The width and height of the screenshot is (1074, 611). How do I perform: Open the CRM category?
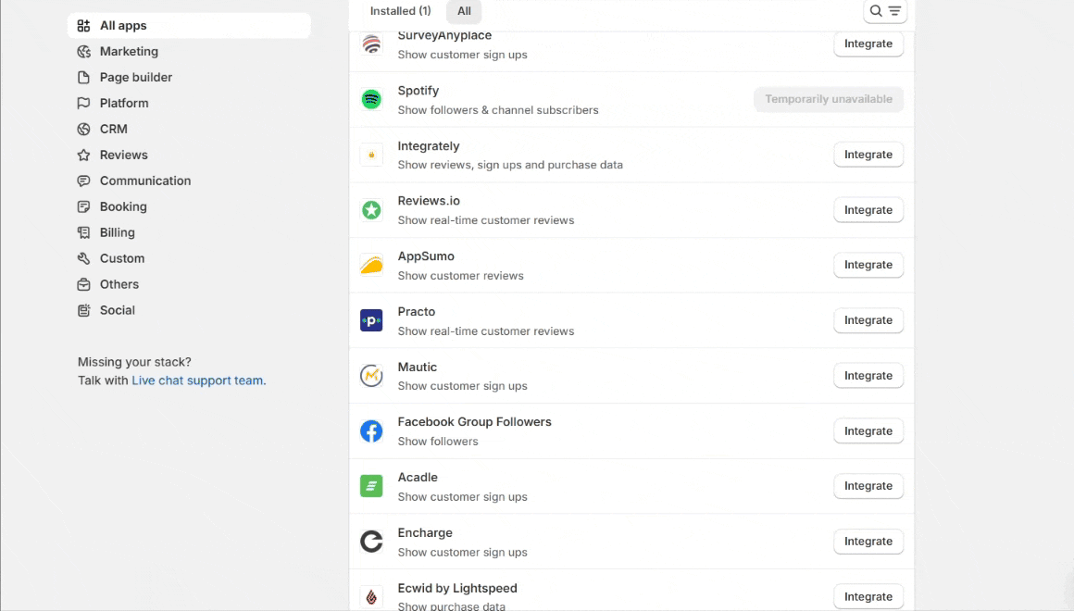113,130
